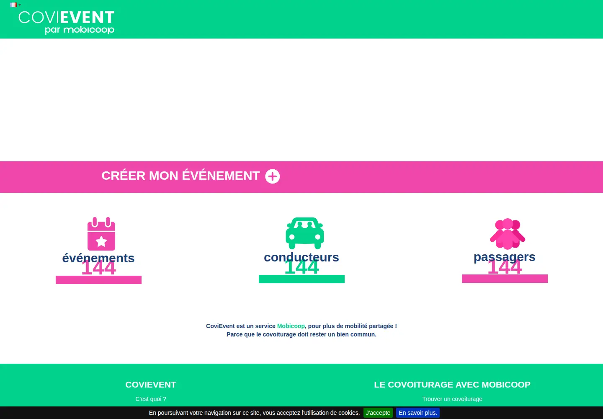Click the Parce que le covoiturage sentence

pos(301,334)
